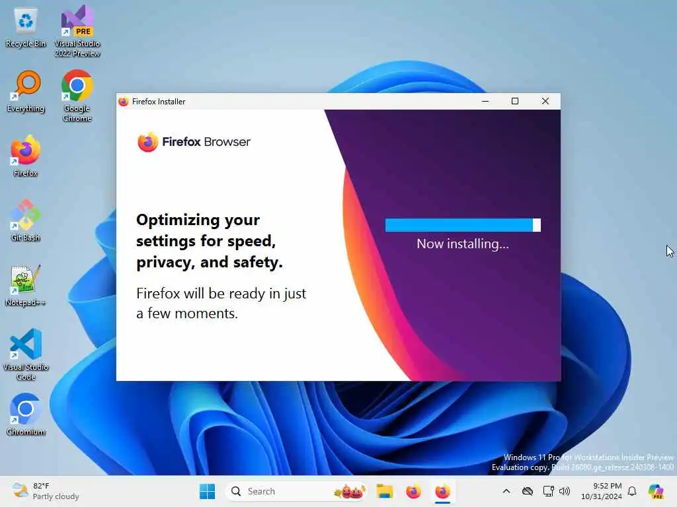Image resolution: width=677 pixels, height=507 pixels.
Task: Click the pumpkin search highlight icon
Action: pos(350,491)
